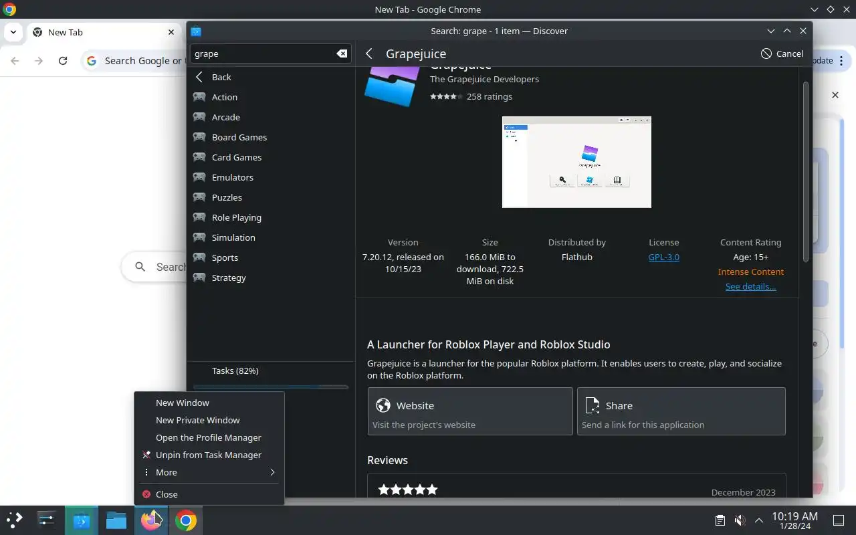
Task: Cancel the Grapejuice installation
Action: (x=782, y=53)
